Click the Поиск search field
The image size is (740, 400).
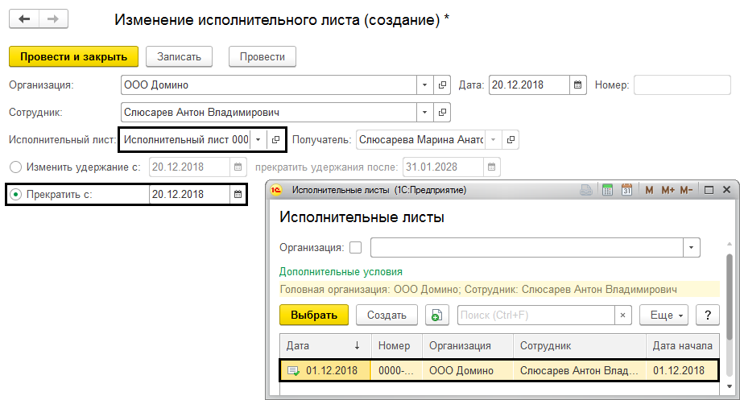click(536, 315)
